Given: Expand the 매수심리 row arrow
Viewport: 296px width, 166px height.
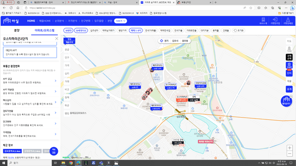Looking at the screenshot, I should pyautogui.click(x=55, y=102).
